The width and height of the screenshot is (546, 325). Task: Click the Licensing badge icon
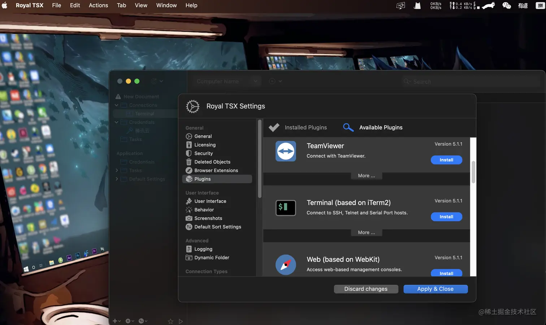[x=189, y=145]
